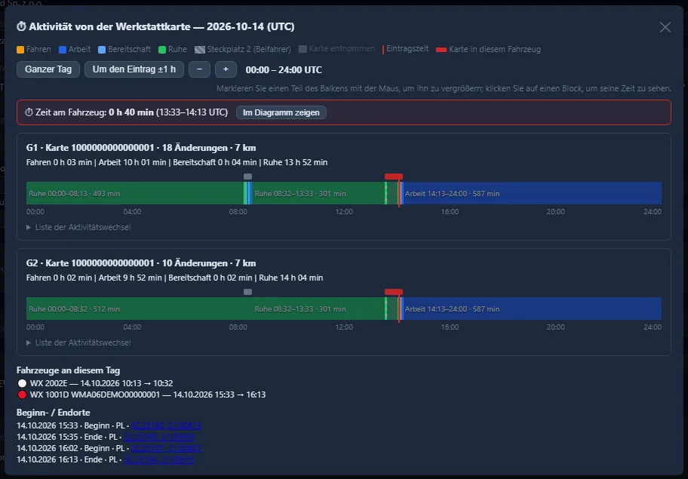
Task: Select G1 block Ruhe 08:32–13:33
Action: [x=318, y=193]
